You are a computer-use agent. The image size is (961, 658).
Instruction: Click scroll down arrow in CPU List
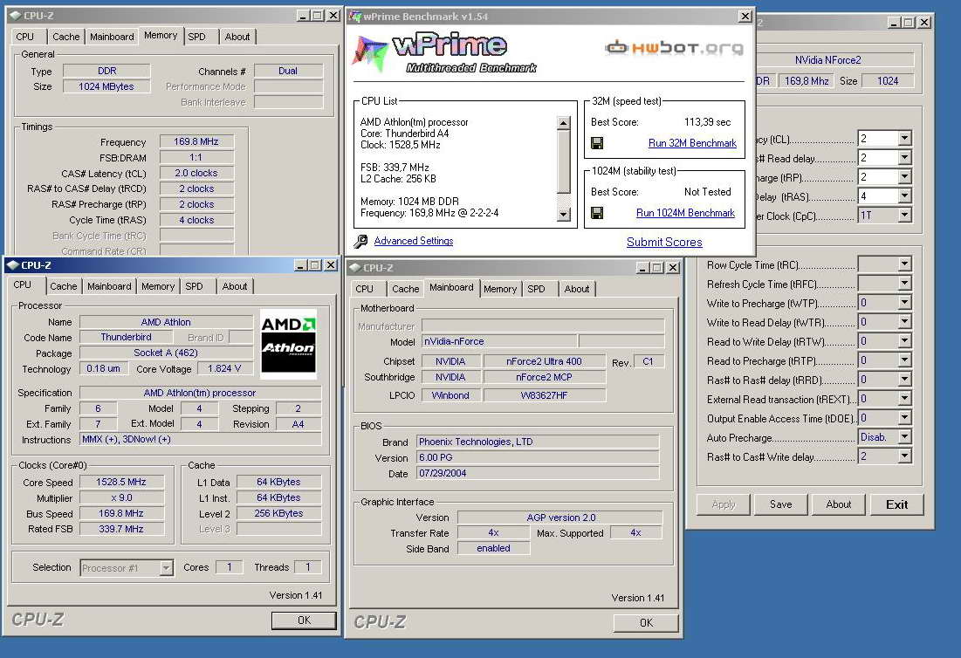click(x=564, y=215)
